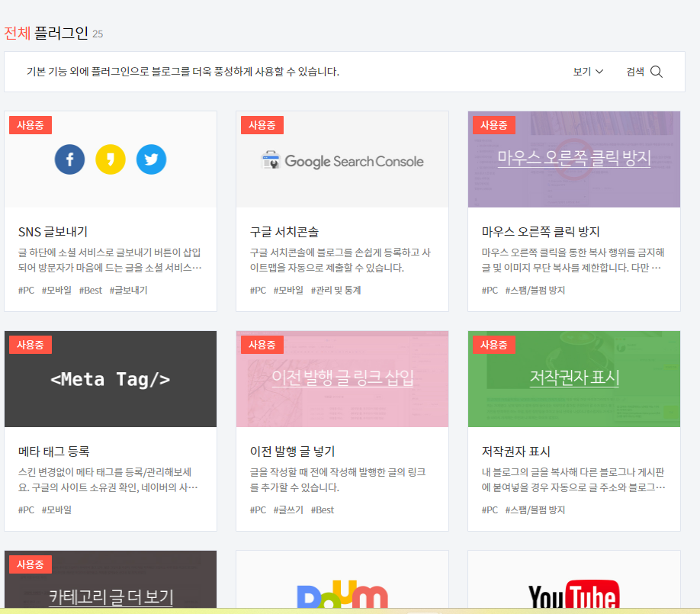Open the 보기 dropdown
Viewport: 700px width, 614px height.
pos(588,72)
